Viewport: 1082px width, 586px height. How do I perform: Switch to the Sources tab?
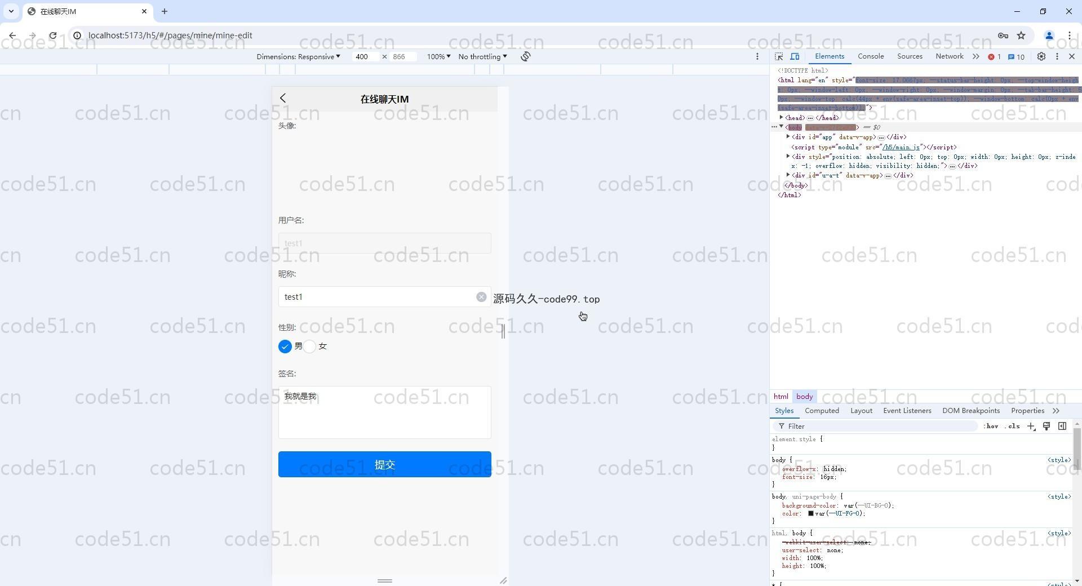tap(910, 56)
